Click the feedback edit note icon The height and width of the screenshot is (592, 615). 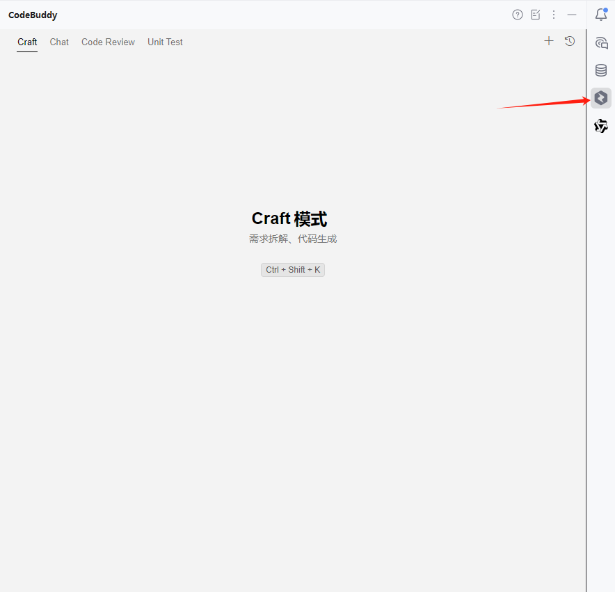click(536, 15)
